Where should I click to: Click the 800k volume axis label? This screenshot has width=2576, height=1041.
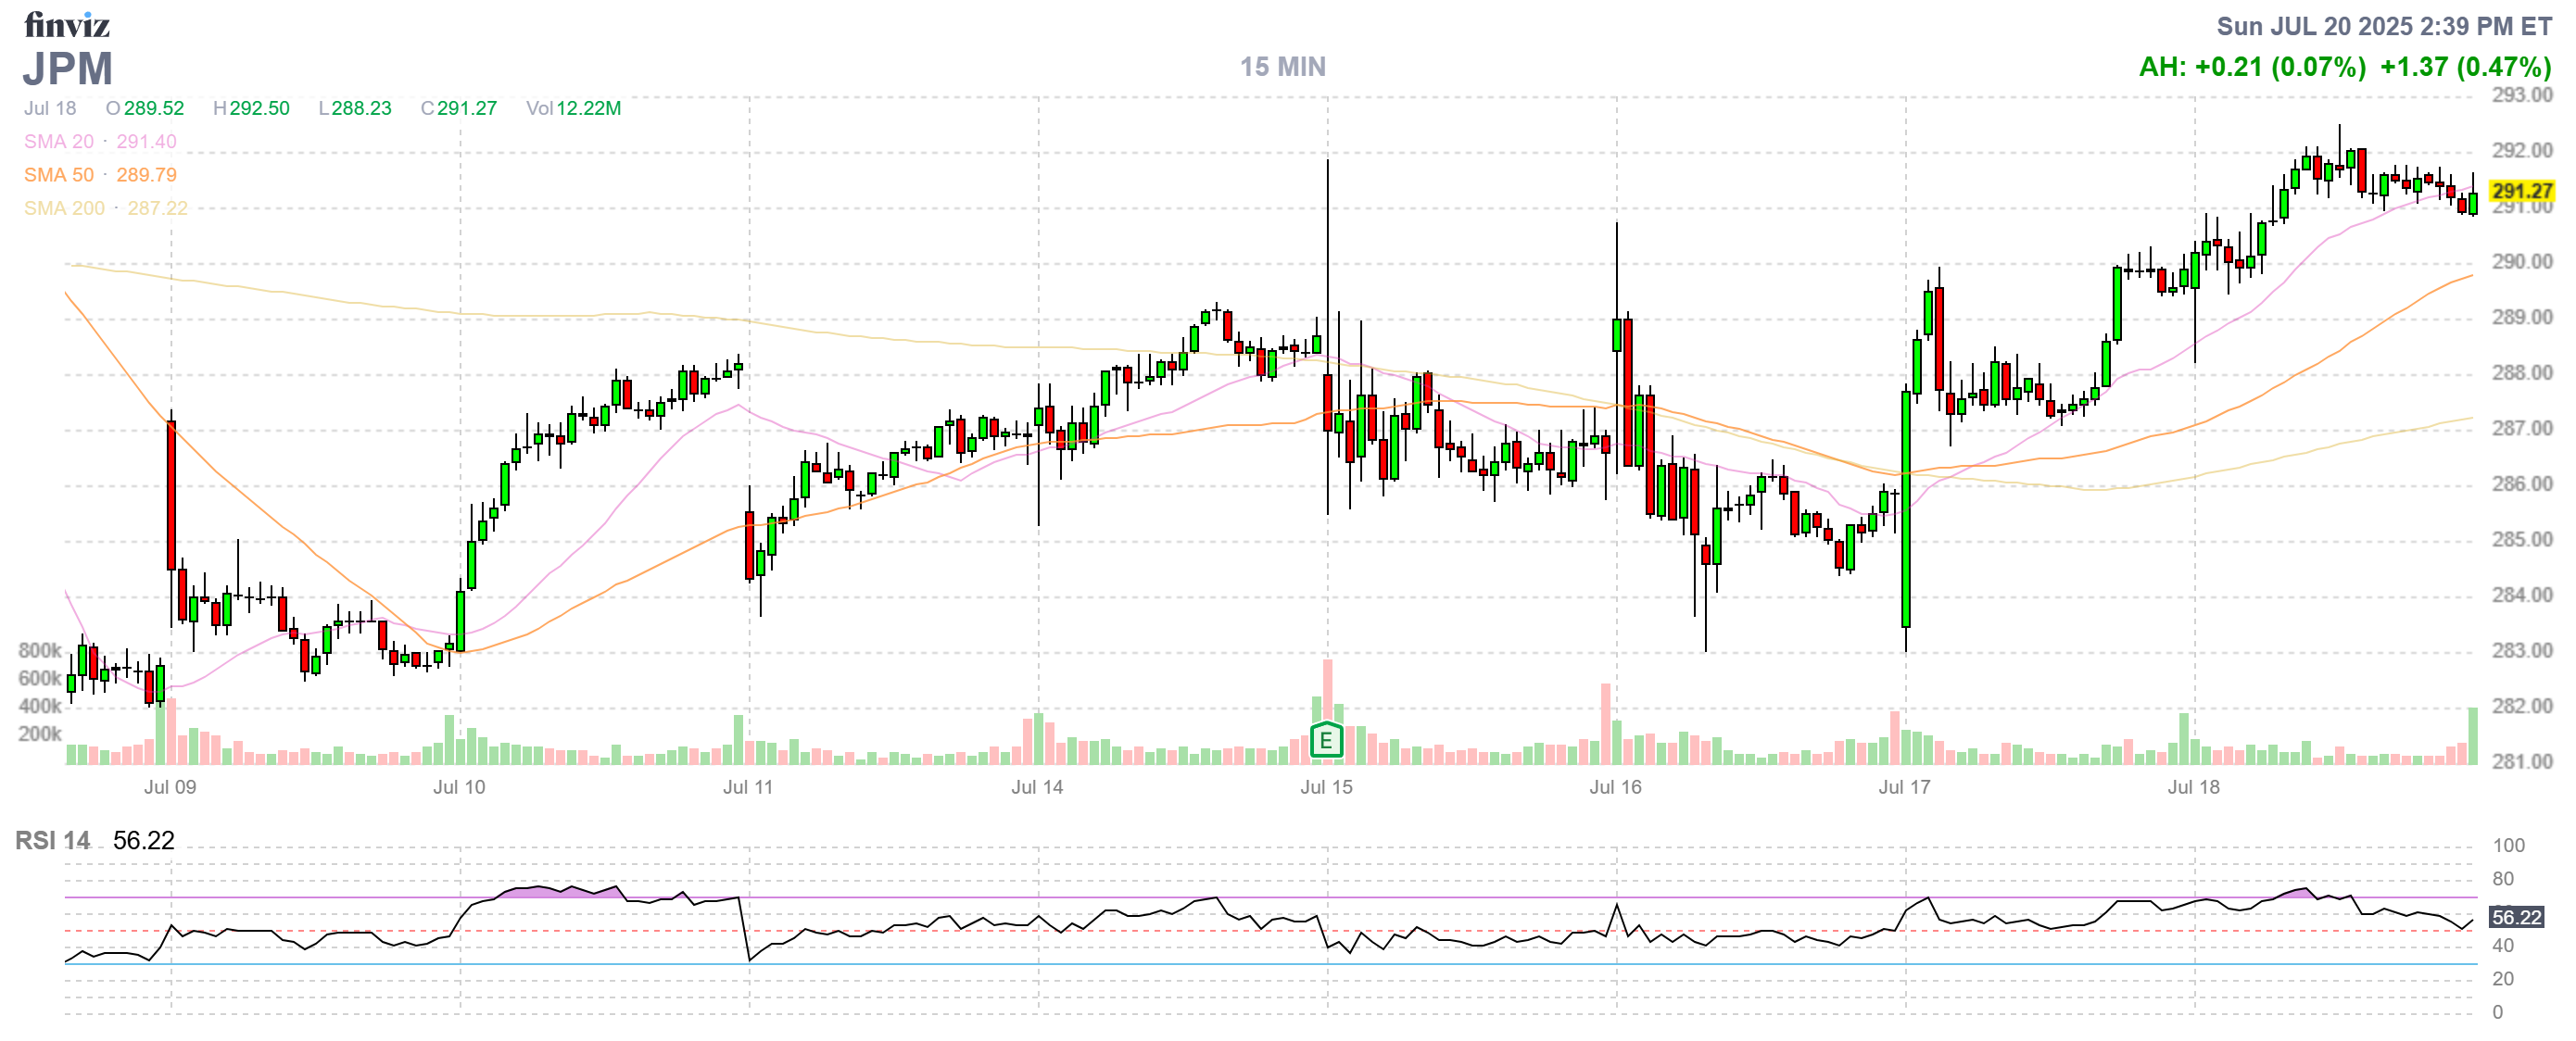(40, 650)
